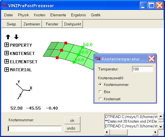Select the Knotenset radio button

coord(100,99)
